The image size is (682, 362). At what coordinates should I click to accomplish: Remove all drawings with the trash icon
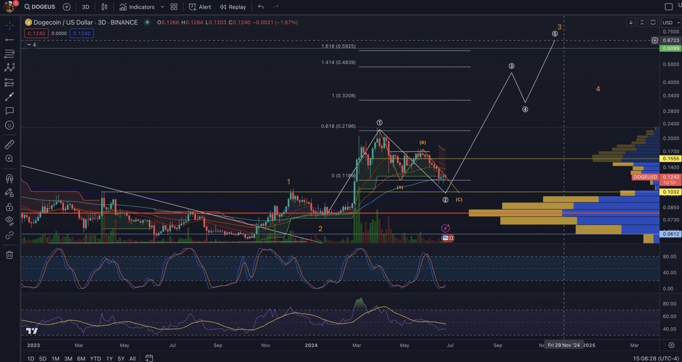tap(10, 255)
